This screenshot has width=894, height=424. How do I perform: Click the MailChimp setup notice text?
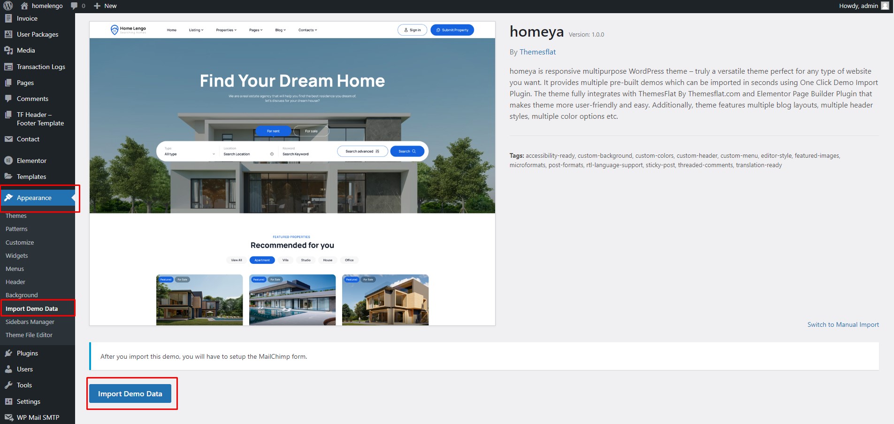pos(204,356)
